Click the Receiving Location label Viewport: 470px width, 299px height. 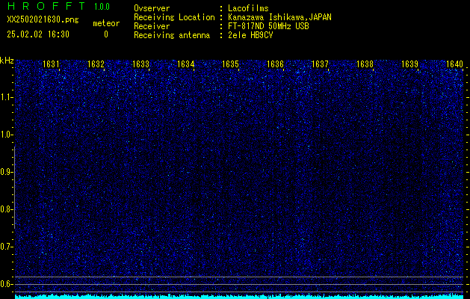(x=174, y=17)
